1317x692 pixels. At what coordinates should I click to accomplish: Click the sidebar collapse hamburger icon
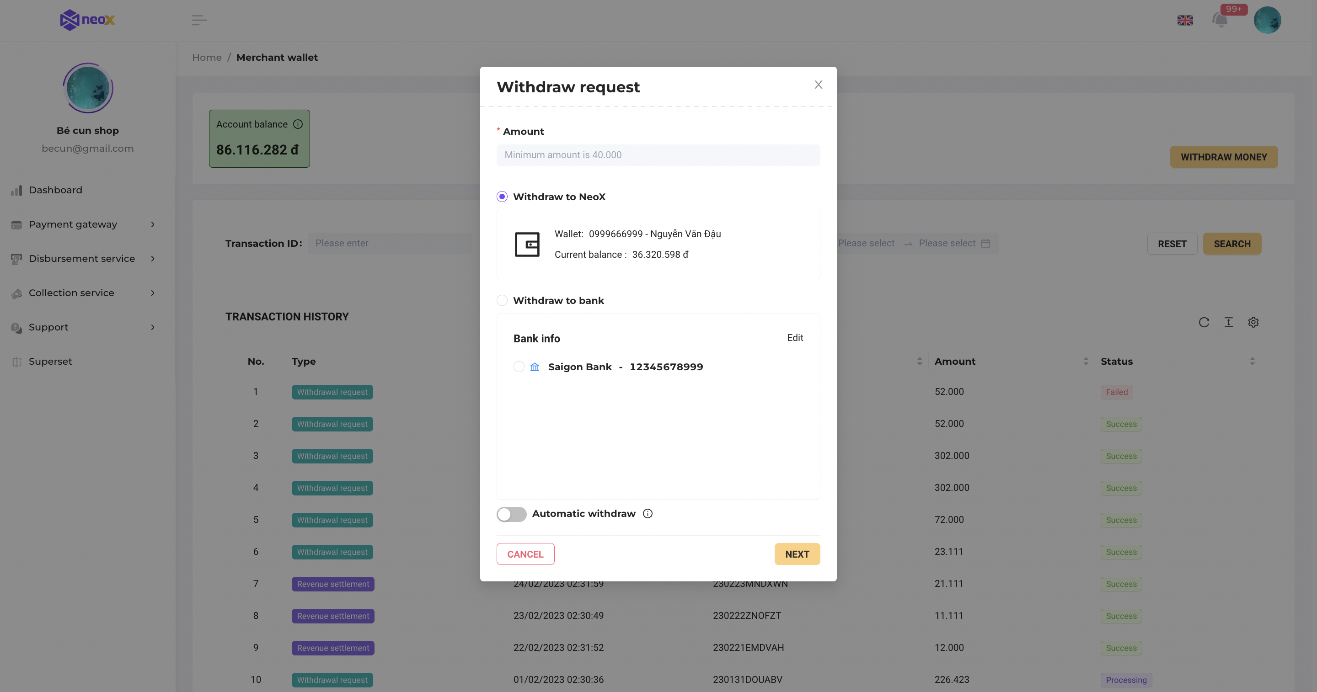(199, 21)
